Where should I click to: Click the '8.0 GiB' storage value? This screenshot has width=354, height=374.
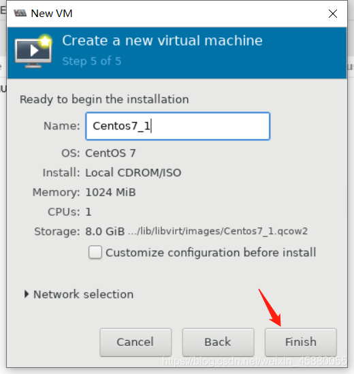coord(105,232)
